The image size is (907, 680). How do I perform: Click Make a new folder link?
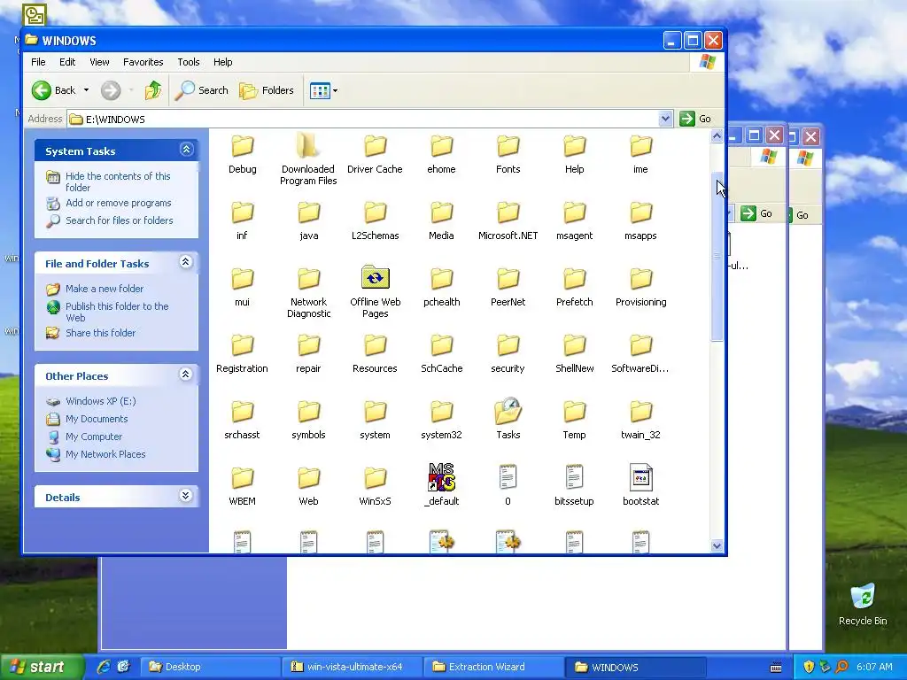click(x=105, y=289)
